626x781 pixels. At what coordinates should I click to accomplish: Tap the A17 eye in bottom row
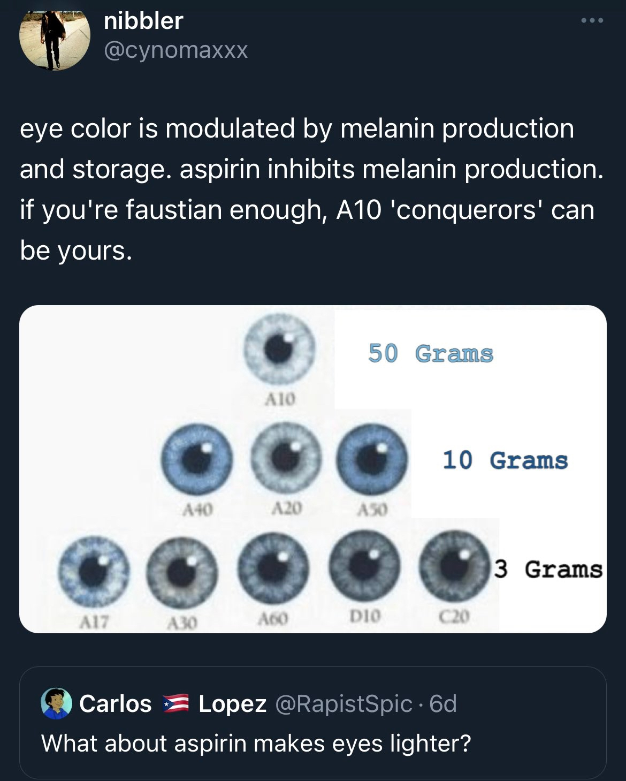coord(94,571)
